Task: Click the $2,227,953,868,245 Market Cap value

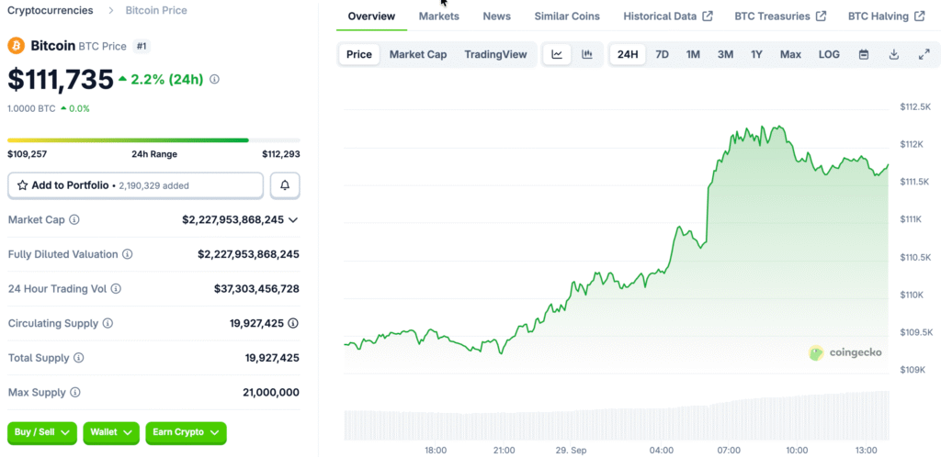Action: pos(232,220)
